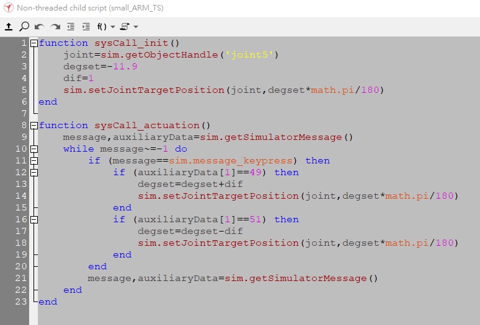The image size is (480, 325).
Task: Click sim.setJointTargetPosition on line 14
Action: [218, 196]
